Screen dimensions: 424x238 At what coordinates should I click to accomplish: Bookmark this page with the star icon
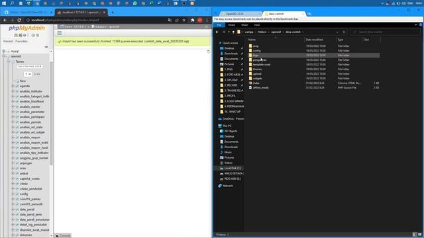(184, 20)
